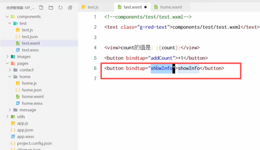Click line number 1 in the gutter
The image size is (260, 150).
point(95,17)
